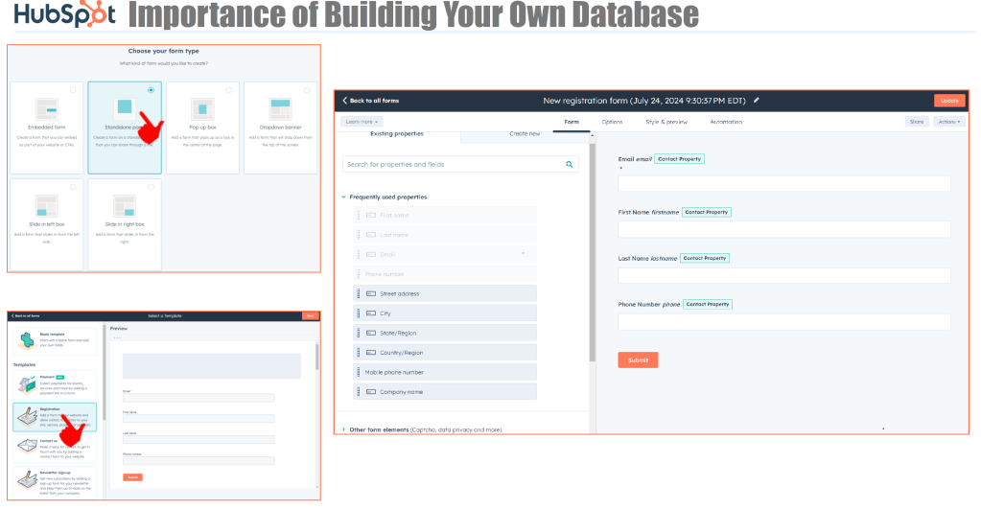Go back via Back to all forms link

pyautogui.click(x=370, y=101)
